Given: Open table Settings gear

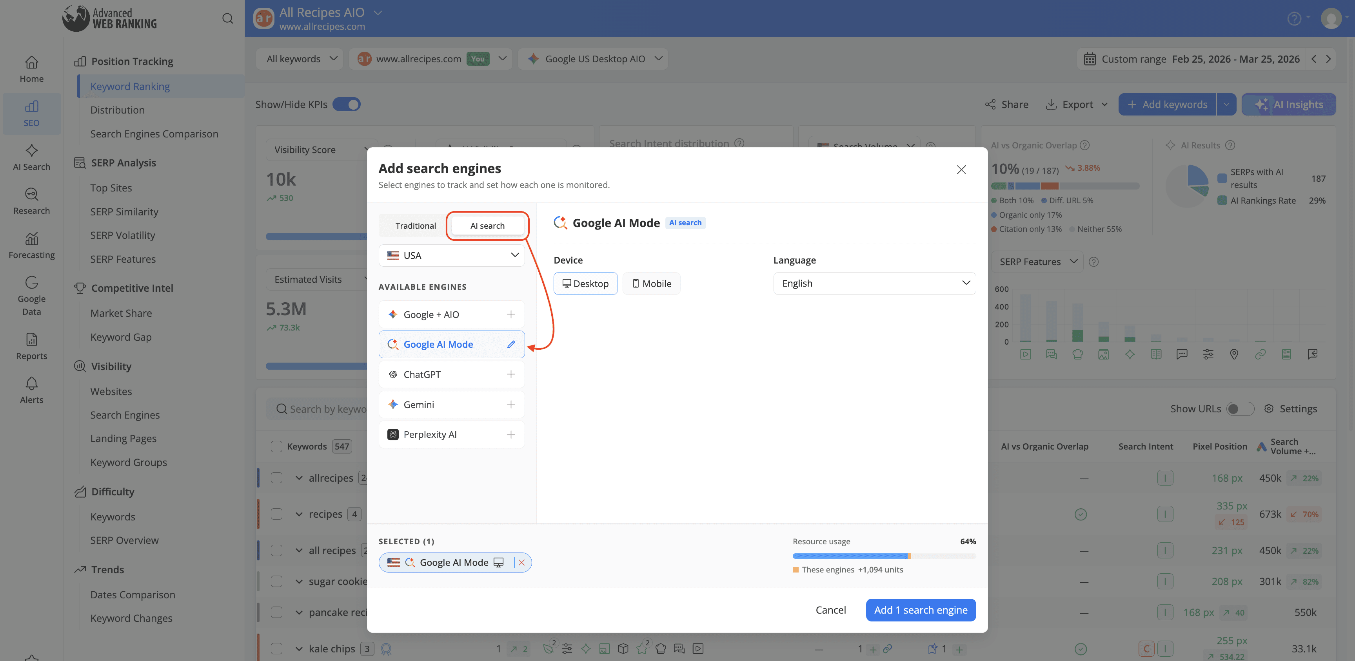Looking at the screenshot, I should (1269, 408).
